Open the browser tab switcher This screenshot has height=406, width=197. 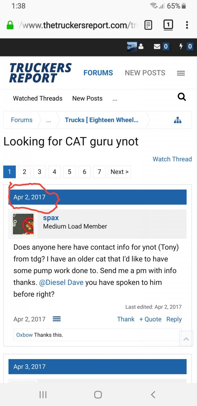pos(168,25)
